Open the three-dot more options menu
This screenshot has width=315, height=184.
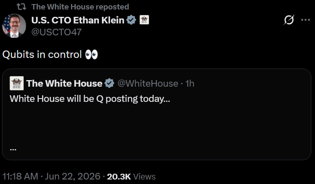pos(306,20)
